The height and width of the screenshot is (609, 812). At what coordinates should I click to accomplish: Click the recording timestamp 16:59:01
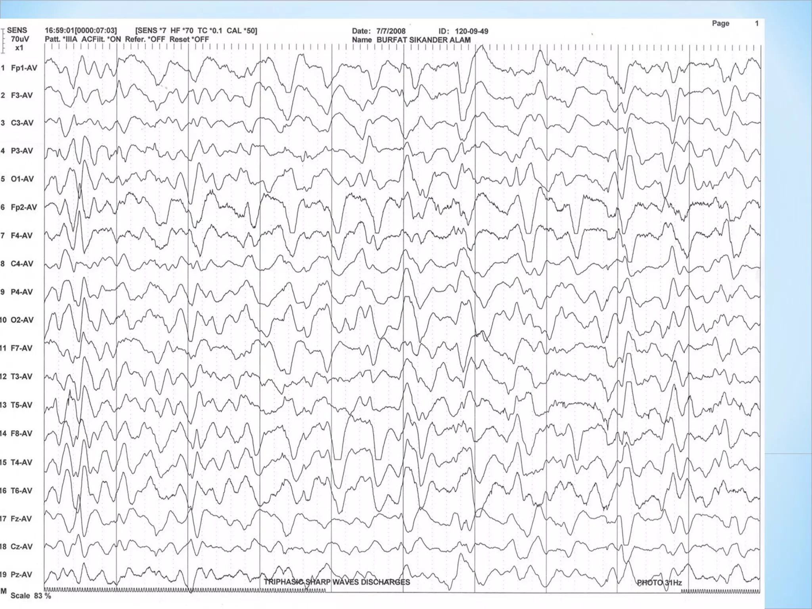coord(59,31)
